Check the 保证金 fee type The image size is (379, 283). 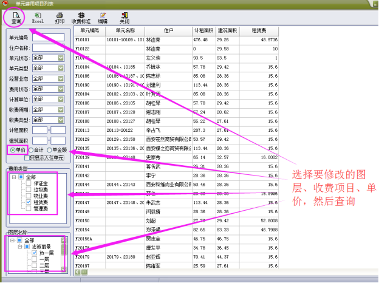click(29, 183)
